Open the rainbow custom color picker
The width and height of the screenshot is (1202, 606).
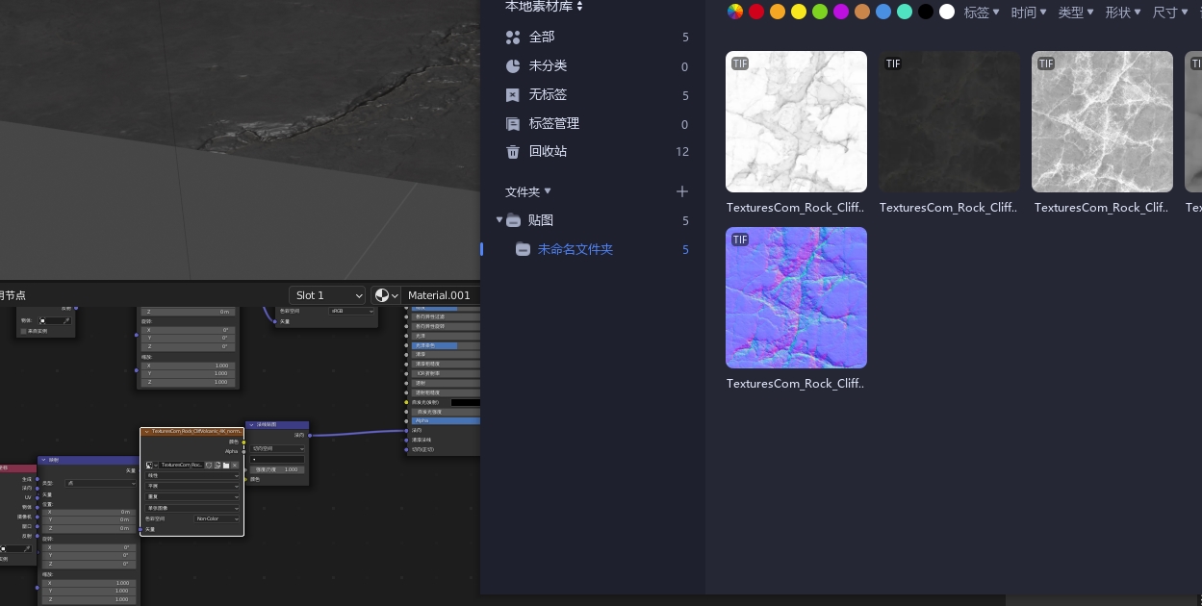coord(735,12)
